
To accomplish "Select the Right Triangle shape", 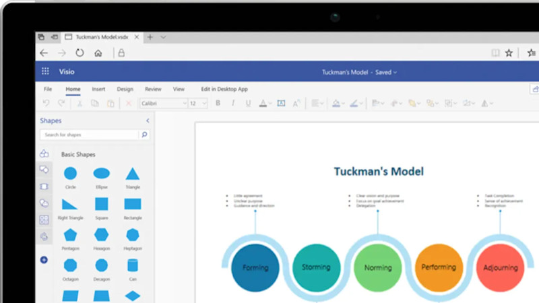I will click(x=70, y=204).
